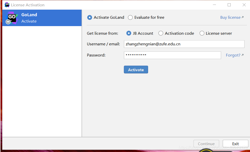Image resolution: width=250 pixels, height=152 pixels.
Task: Click the greyed-out Continue button
Action: [206, 144]
